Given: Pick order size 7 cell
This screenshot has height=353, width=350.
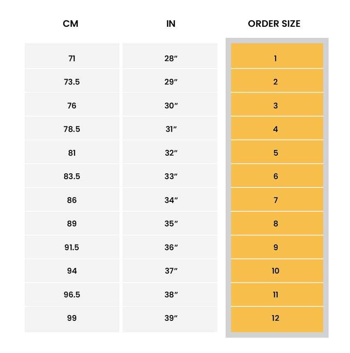Looking at the screenshot, I should point(276,200).
